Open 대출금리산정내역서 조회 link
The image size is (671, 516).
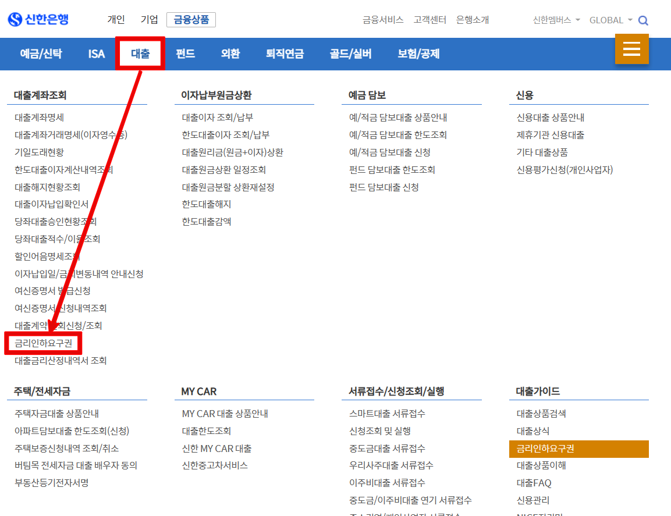pos(61,361)
